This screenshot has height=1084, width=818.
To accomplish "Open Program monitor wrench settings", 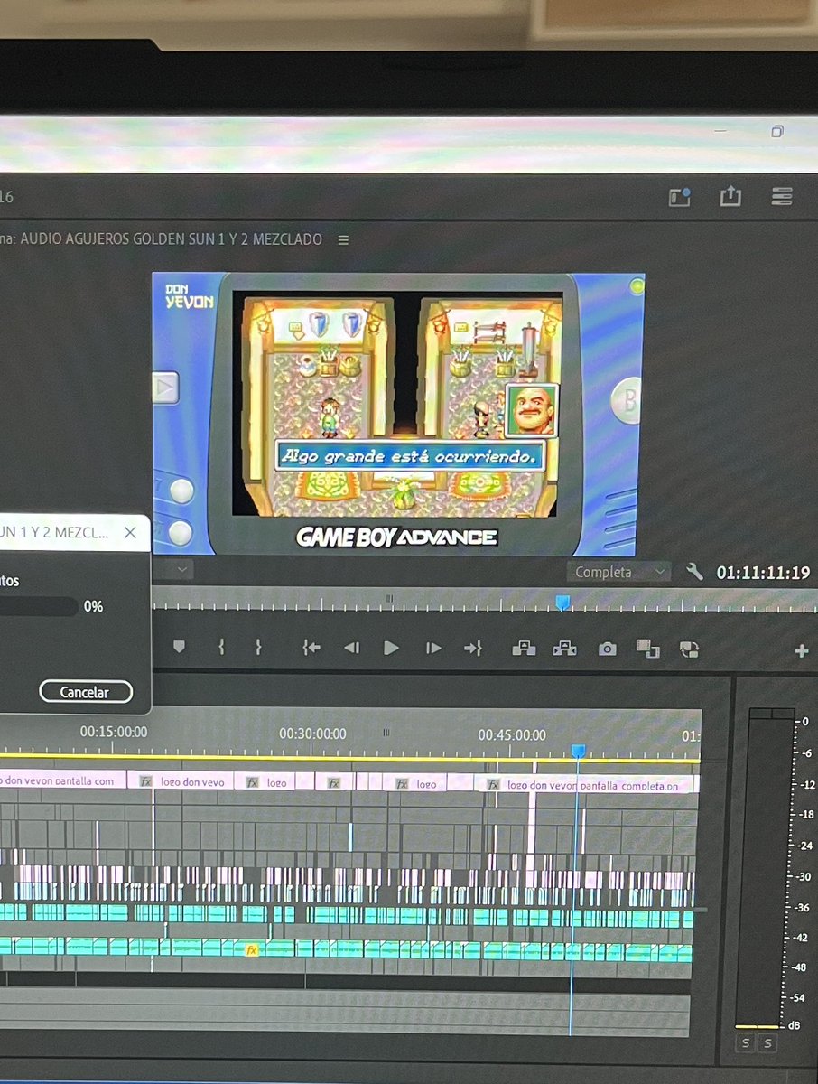I will tap(694, 572).
